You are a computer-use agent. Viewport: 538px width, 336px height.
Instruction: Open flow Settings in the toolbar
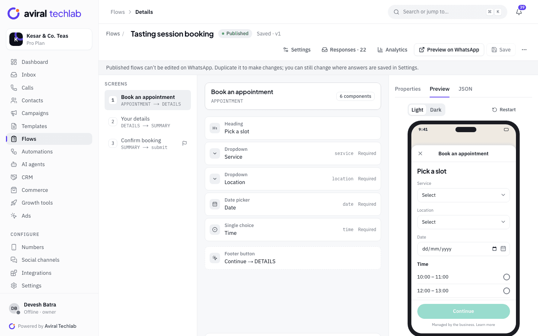pyautogui.click(x=297, y=50)
